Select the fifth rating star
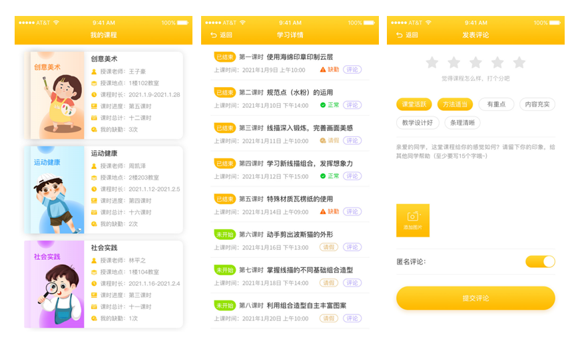This screenshot has width=582, height=355. (x=519, y=62)
